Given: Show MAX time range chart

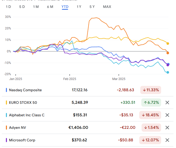Looking at the screenshot, I should 107,7.
